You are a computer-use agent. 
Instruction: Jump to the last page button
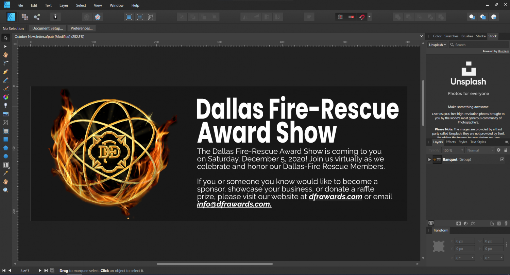(x=46, y=271)
